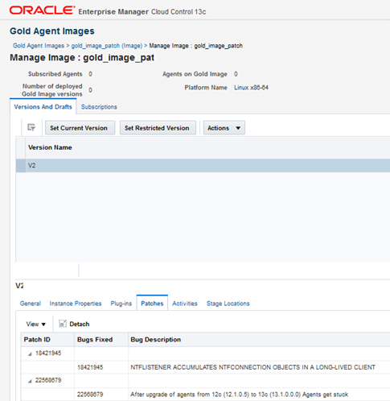Click bug 18421945 in Bugs Fixed column
The width and height of the screenshot is (390, 401).
(x=90, y=367)
